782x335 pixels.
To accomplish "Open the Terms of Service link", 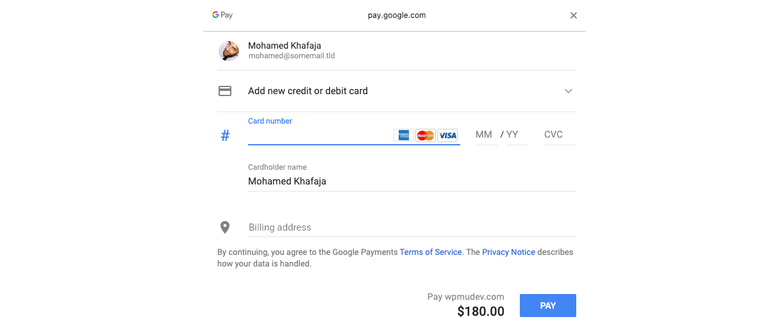I will pyautogui.click(x=431, y=252).
